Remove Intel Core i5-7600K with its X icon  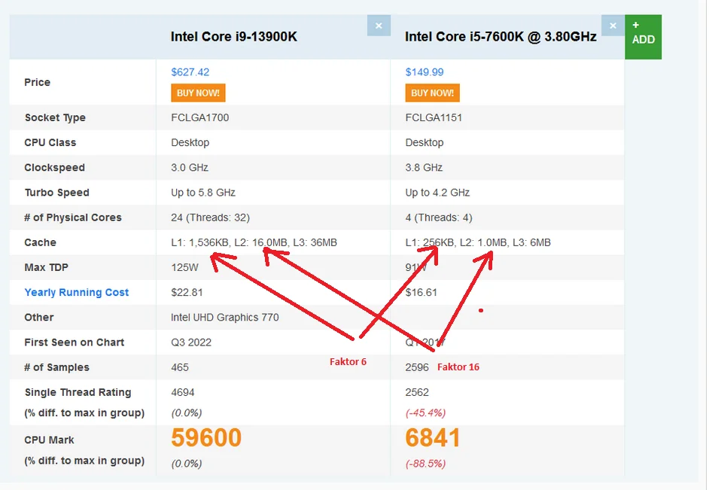(x=613, y=26)
